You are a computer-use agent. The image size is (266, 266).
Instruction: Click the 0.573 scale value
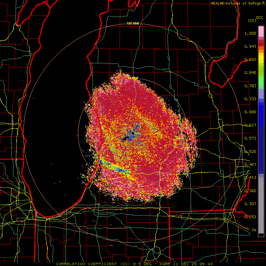click(x=250, y=138)
